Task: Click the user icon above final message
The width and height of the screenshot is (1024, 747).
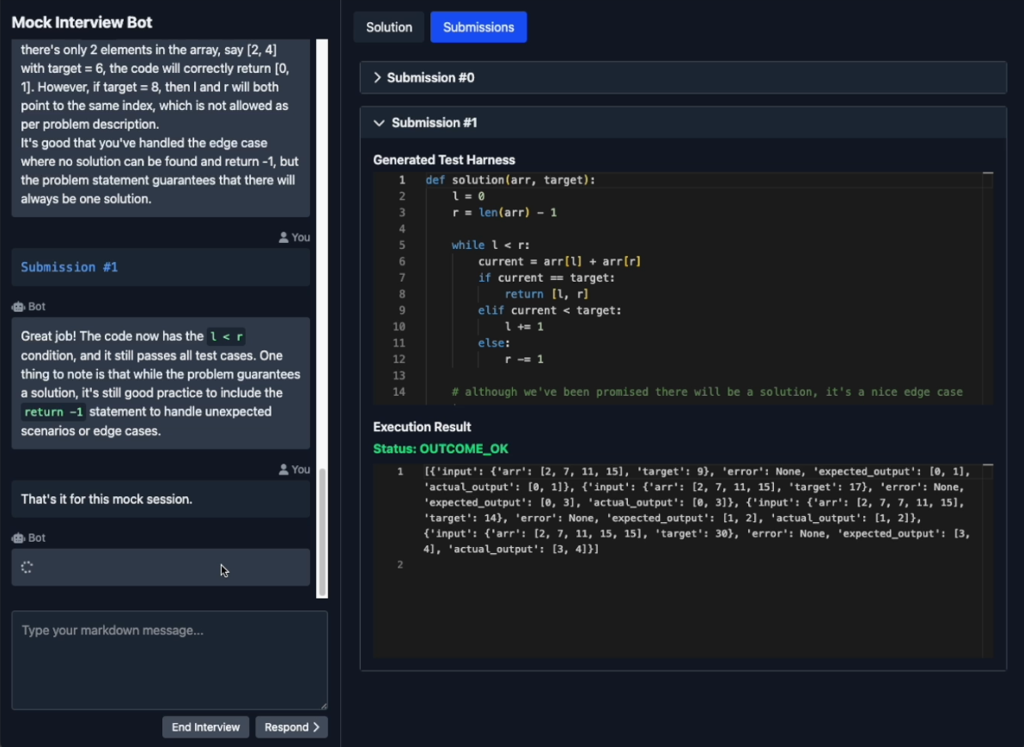Action: (283, 470)
